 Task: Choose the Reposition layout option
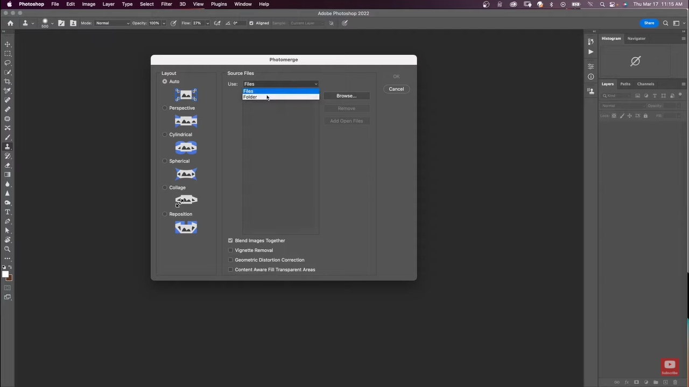(x=165, y=214)
